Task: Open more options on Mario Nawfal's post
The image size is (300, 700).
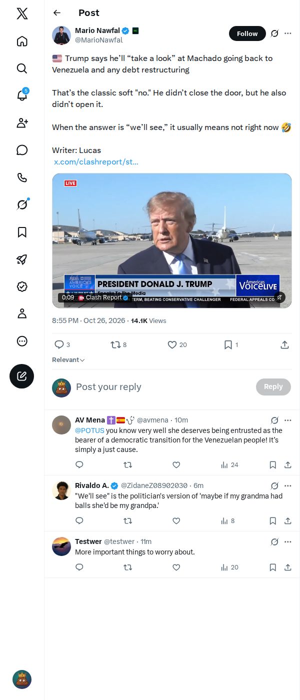Action: (288, 33)
